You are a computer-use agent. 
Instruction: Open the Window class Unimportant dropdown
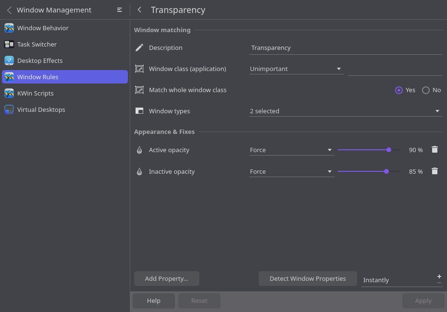click(x=296, y=69)
